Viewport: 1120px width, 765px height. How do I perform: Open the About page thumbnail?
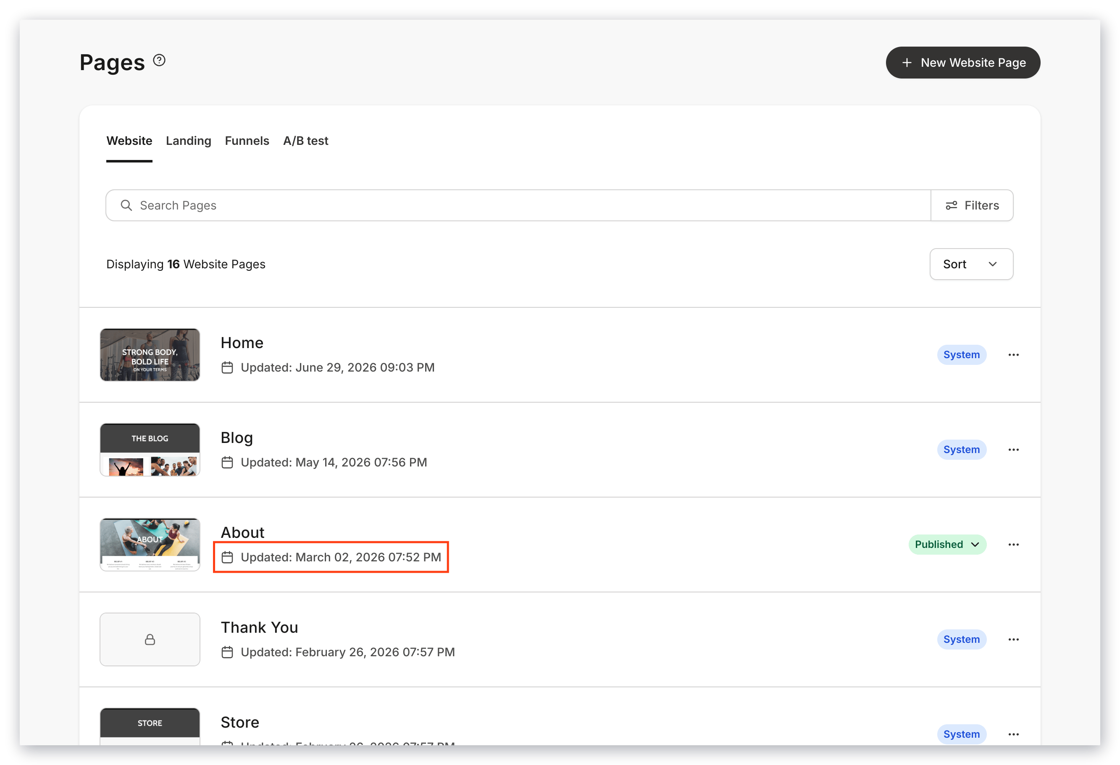tap(150, 545)
